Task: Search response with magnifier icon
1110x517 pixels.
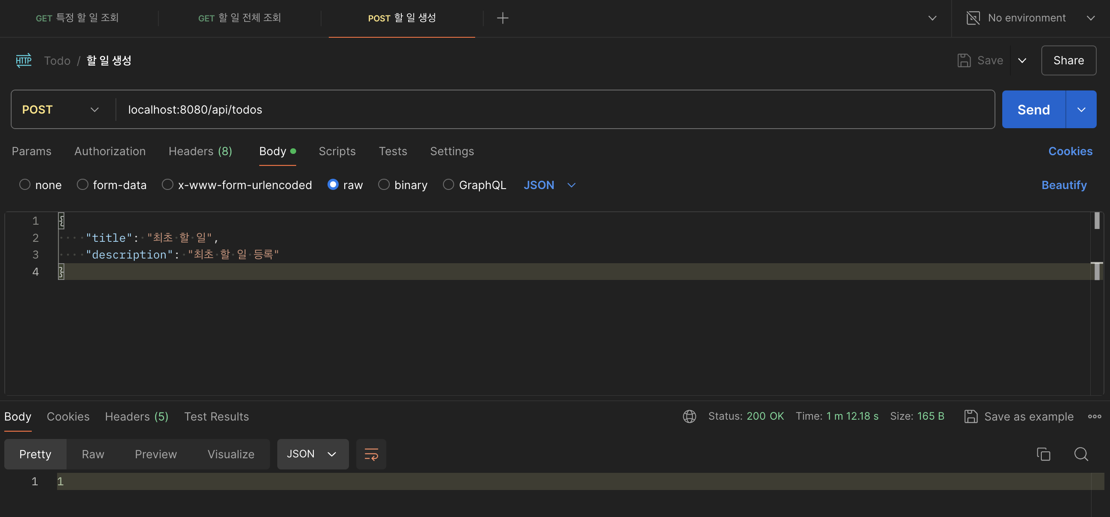Action: [x=1081, y=454]
